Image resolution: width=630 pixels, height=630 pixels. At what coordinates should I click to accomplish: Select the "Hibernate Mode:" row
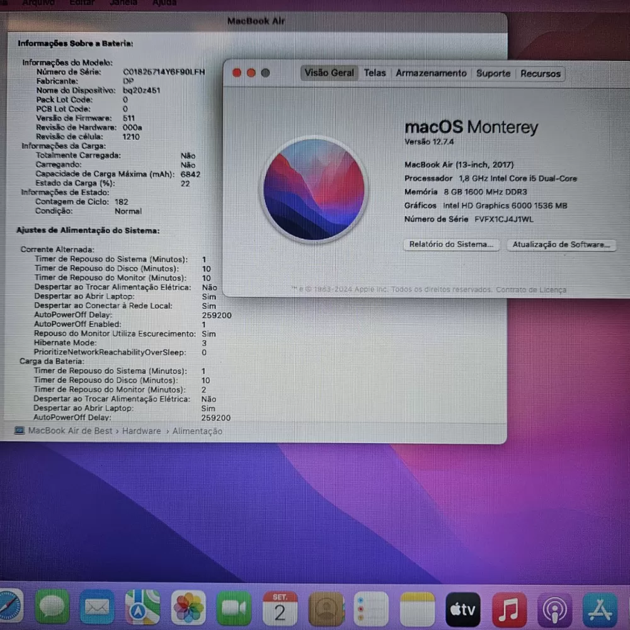[x=120, y=343]
